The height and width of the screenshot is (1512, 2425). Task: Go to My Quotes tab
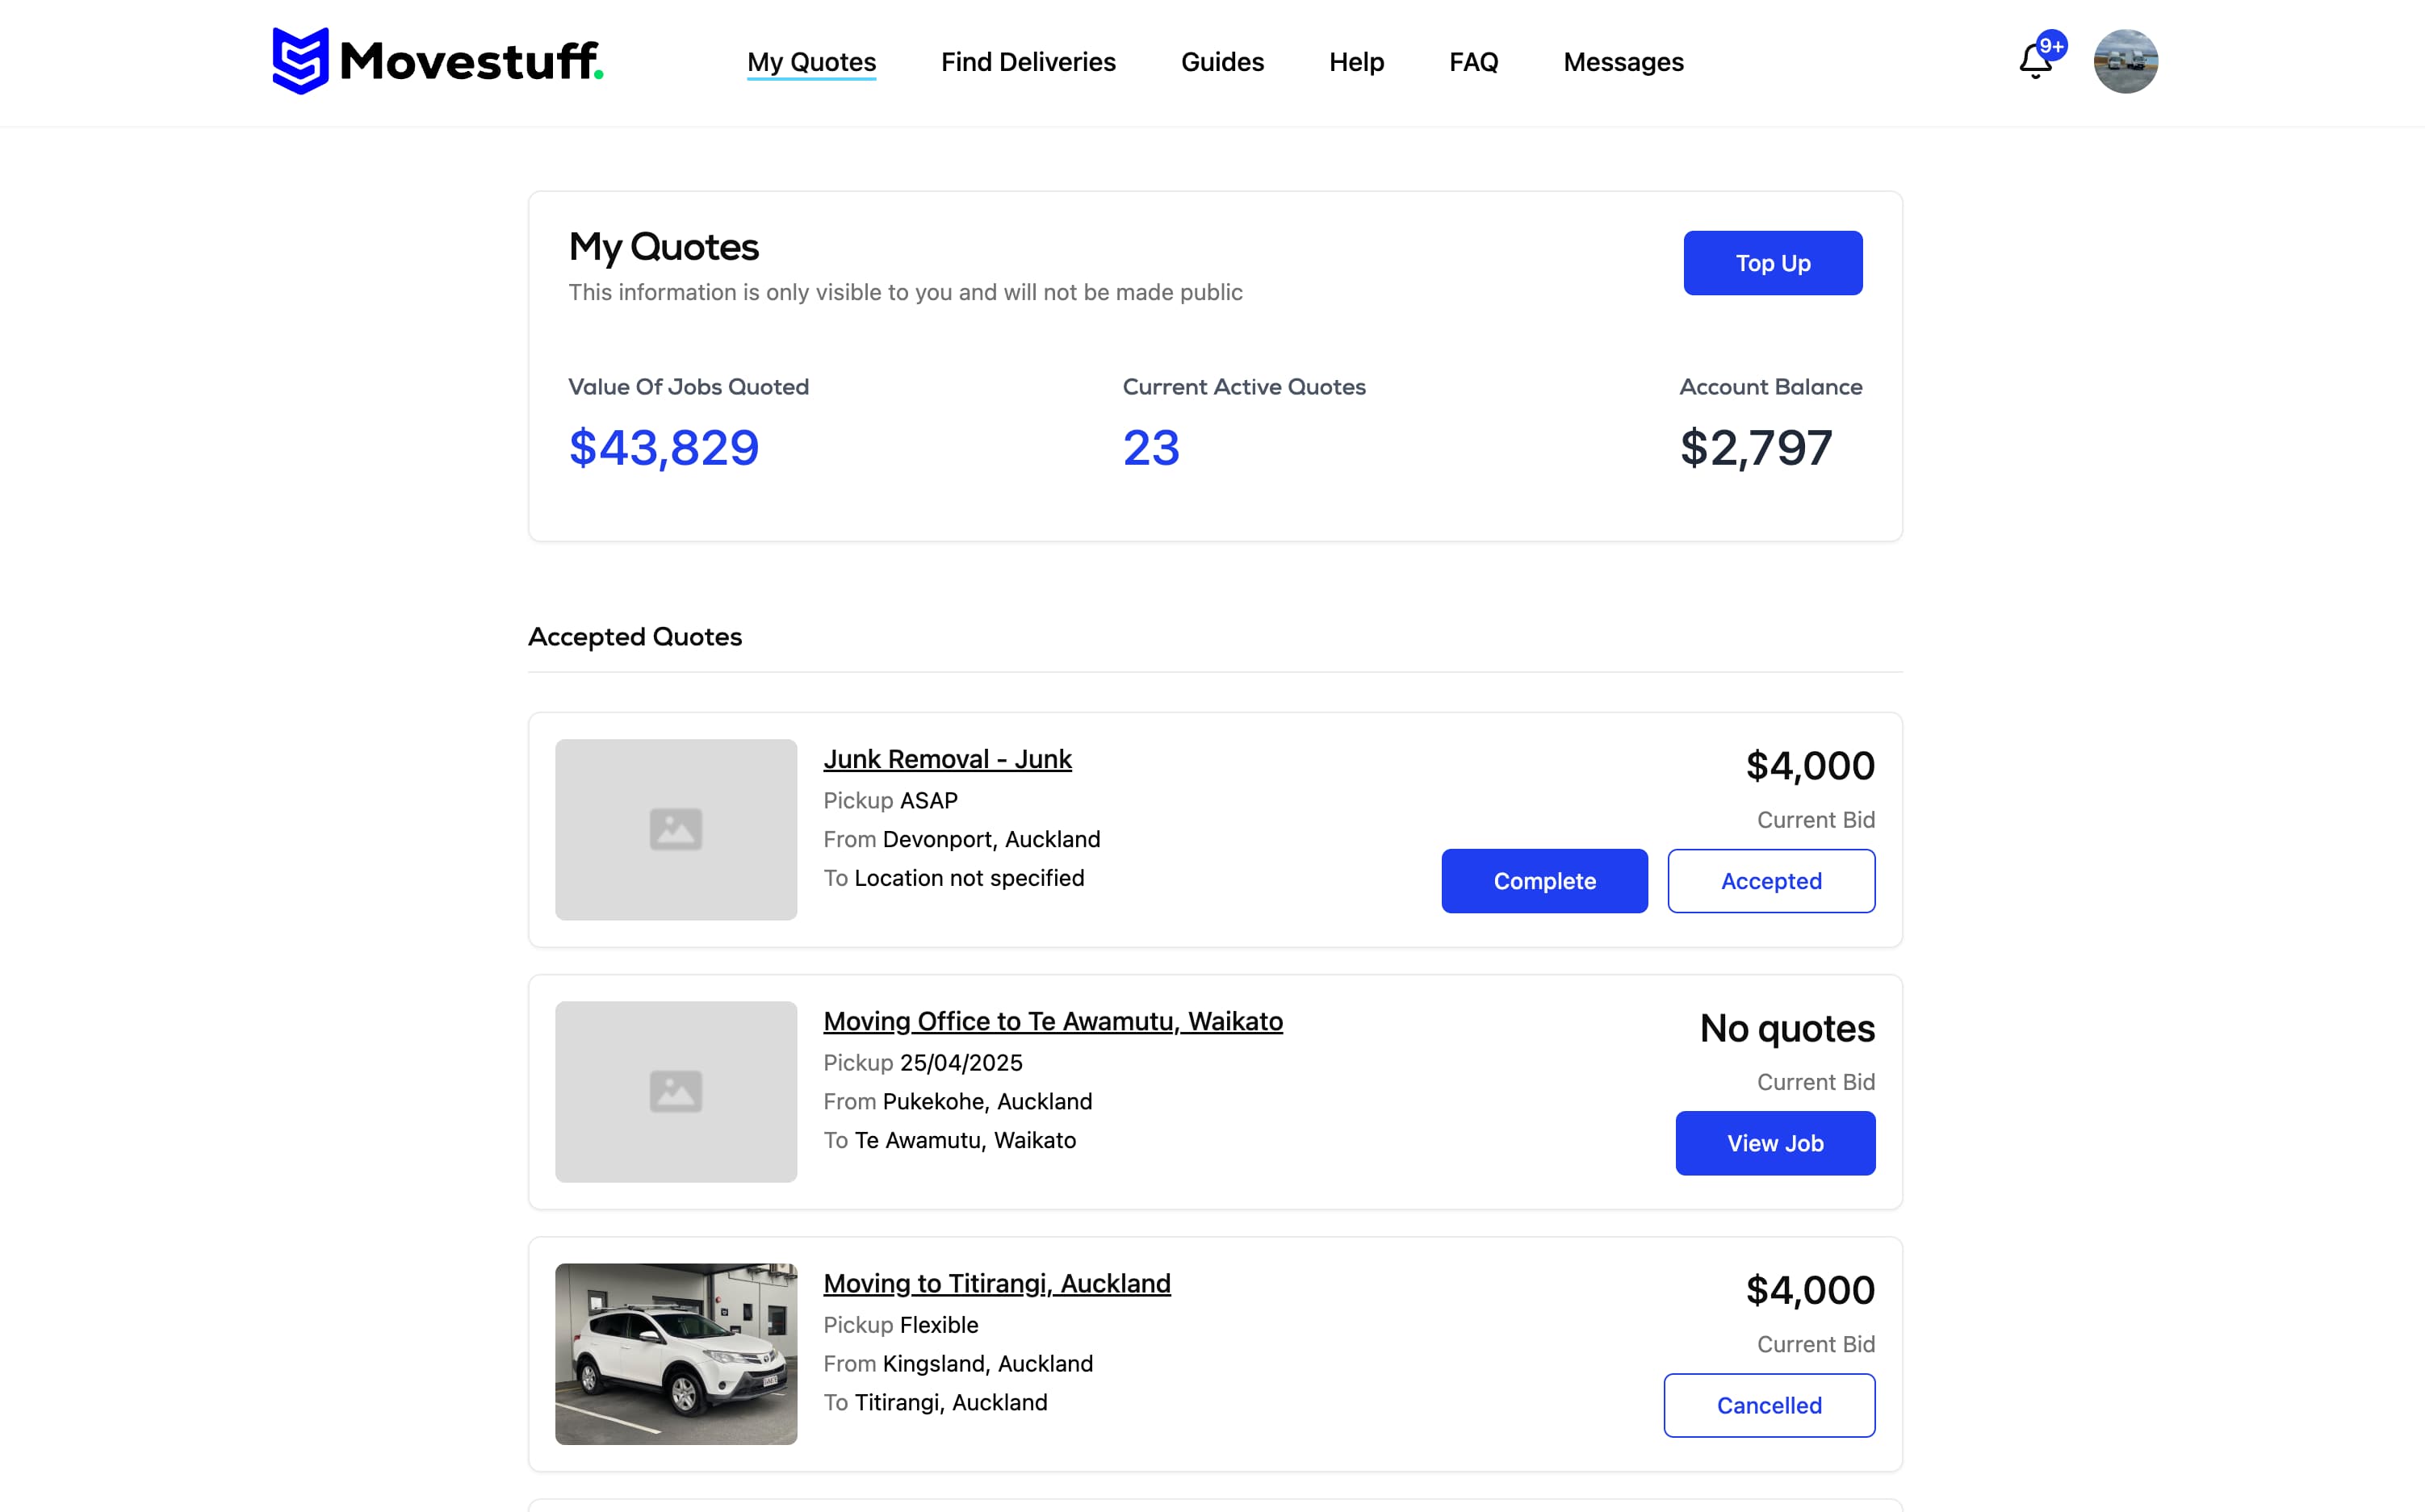coord(811,62)
